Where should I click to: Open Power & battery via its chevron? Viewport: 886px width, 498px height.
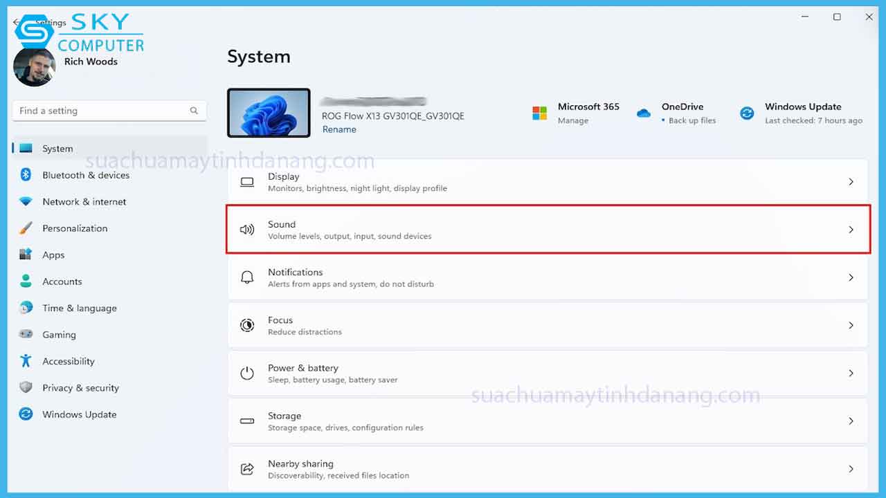851,373
